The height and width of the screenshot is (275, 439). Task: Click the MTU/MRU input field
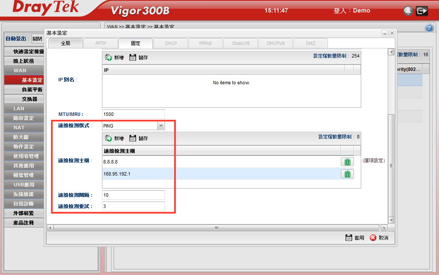click(x=134, y=114)
